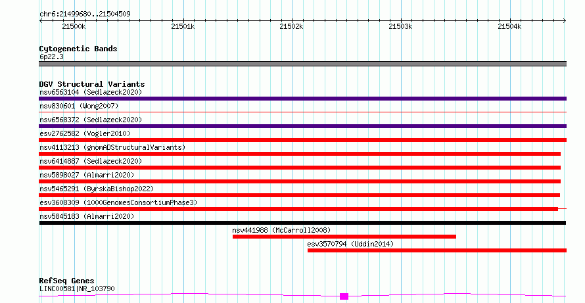Open the nsv5465291 (ByrskaBishop2022) label

coord(97,189)
